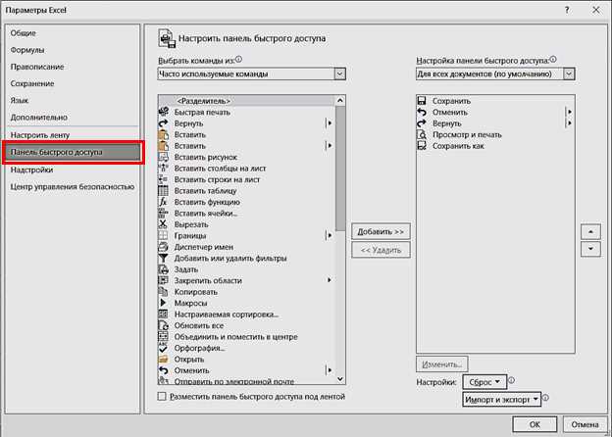
Task: Click the Вставить ячейки icon
Action: 163,214
